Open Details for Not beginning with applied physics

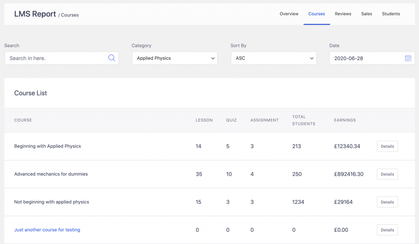point(387,202)
